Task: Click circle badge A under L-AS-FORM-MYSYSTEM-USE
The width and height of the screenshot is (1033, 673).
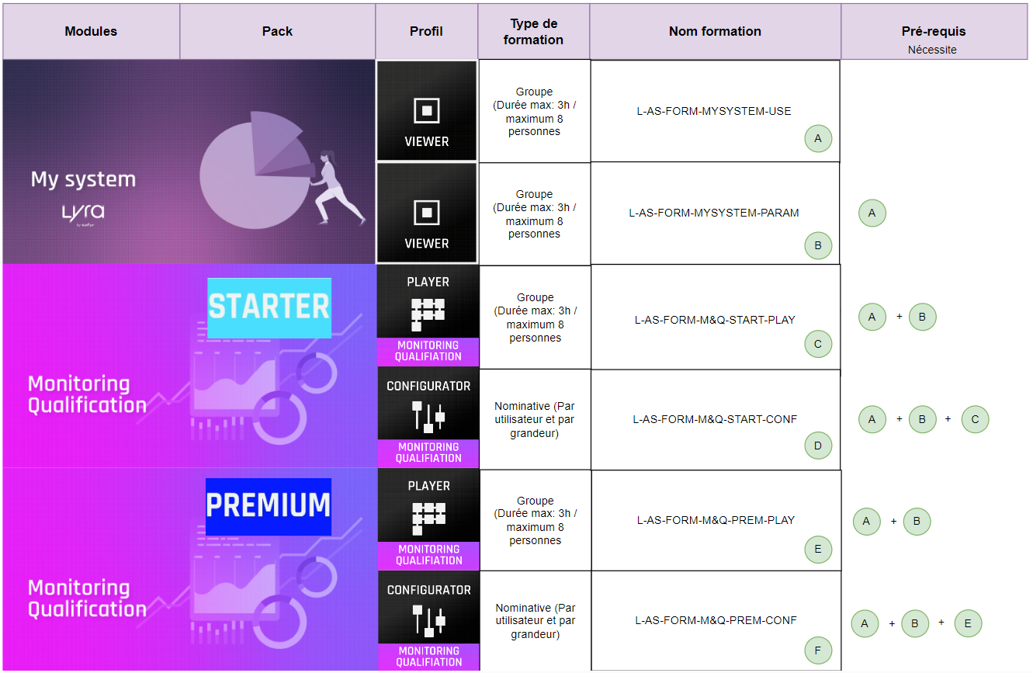Action: [x=818, y=139]
